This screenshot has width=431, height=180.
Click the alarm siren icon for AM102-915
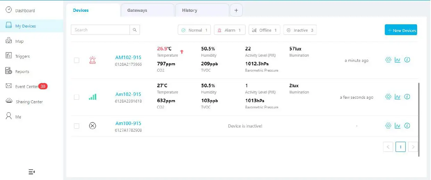[x=92, y=60]
